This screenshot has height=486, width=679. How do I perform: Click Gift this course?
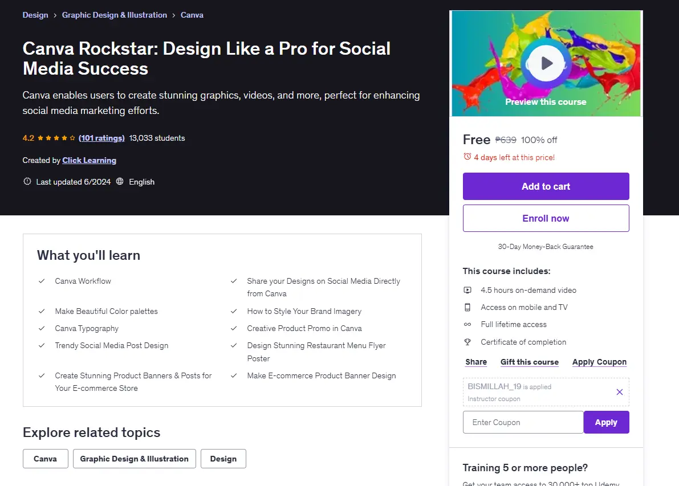click(x=529, y=362)
